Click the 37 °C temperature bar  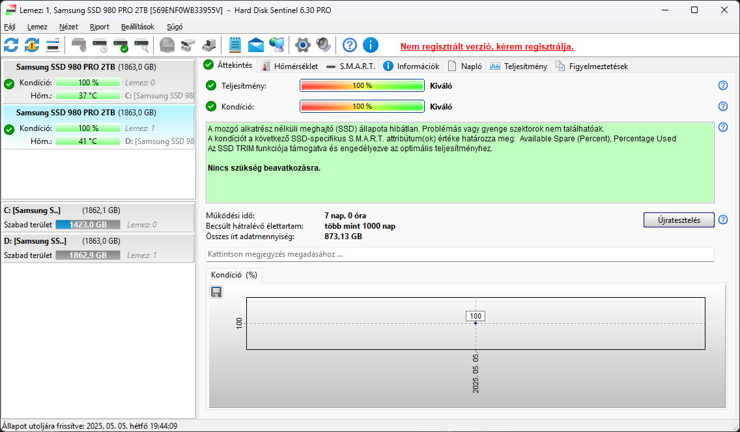(x=88, y=95)
